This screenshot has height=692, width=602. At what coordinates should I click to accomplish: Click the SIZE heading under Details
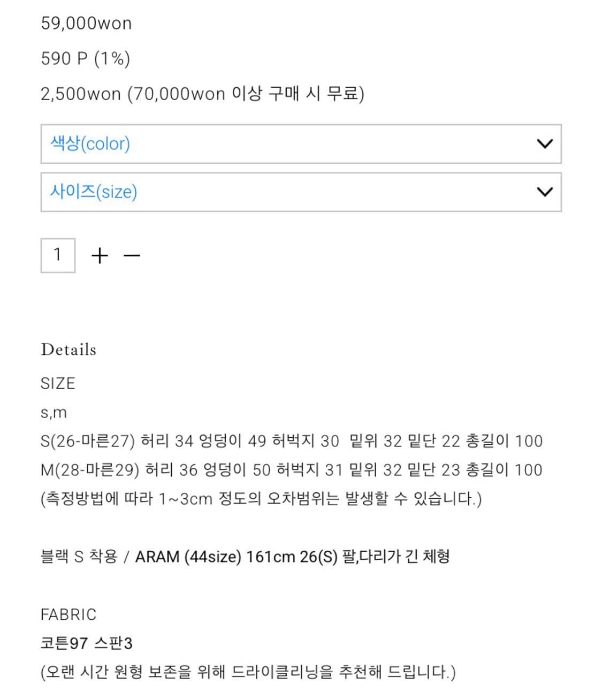58,383
